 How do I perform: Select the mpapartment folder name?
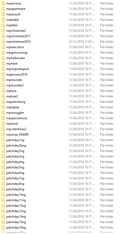(x=16, y=9)
